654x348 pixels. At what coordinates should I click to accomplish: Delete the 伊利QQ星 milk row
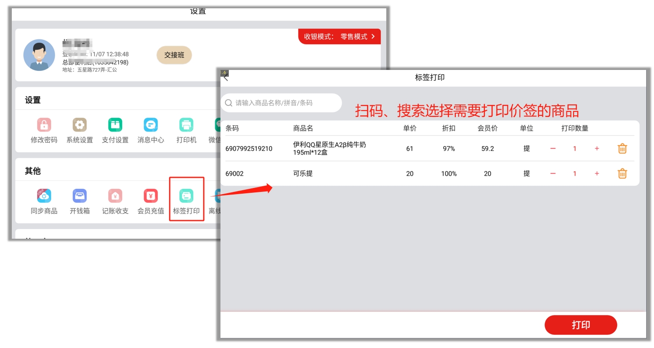pos(622,149)
